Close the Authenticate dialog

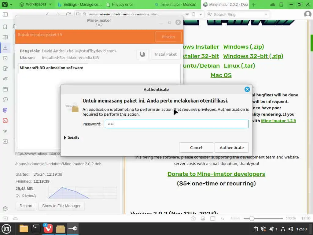(x=247, y=89)
